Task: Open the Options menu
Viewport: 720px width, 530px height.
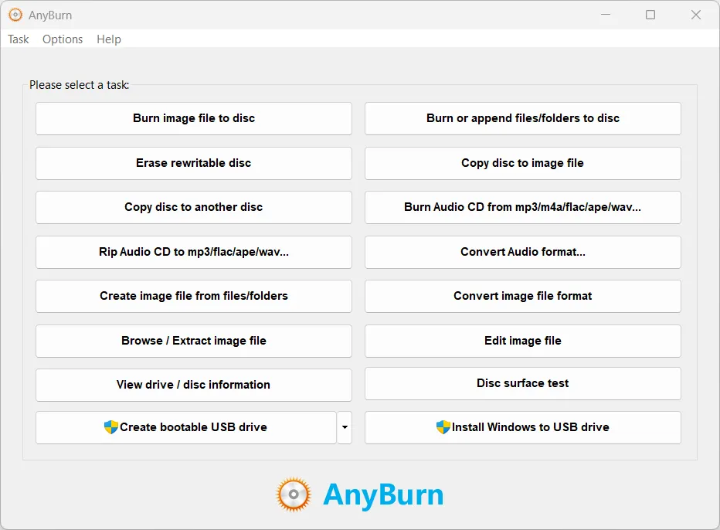Action: [x=63, y=39]
